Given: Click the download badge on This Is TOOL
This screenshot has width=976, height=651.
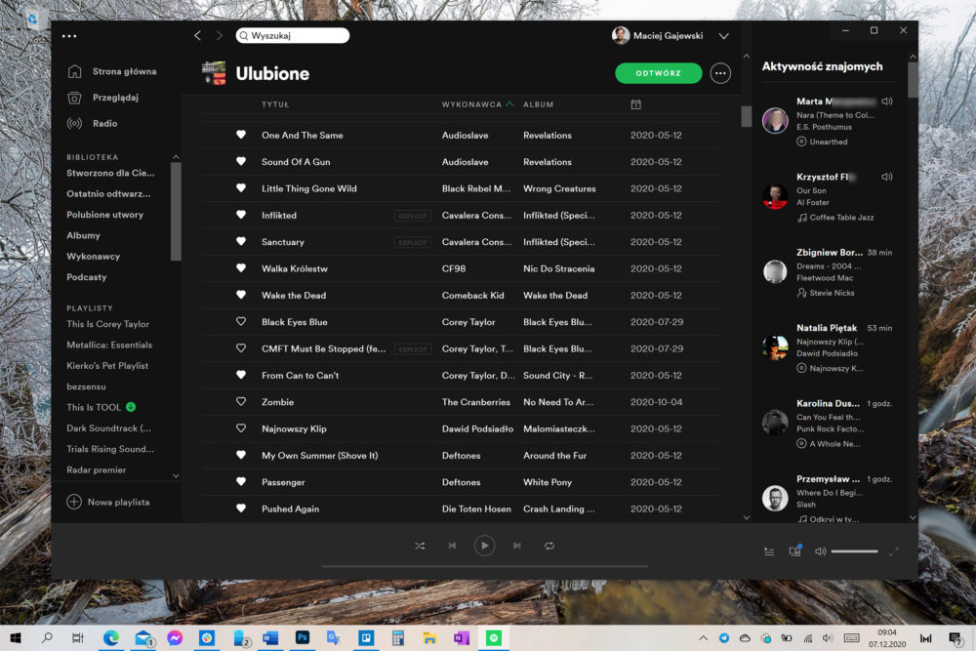Looking at the screenshot, I should click(x=131, y=407).
